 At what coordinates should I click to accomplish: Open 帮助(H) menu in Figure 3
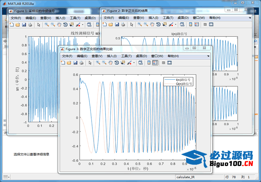(x=173, y=56)
